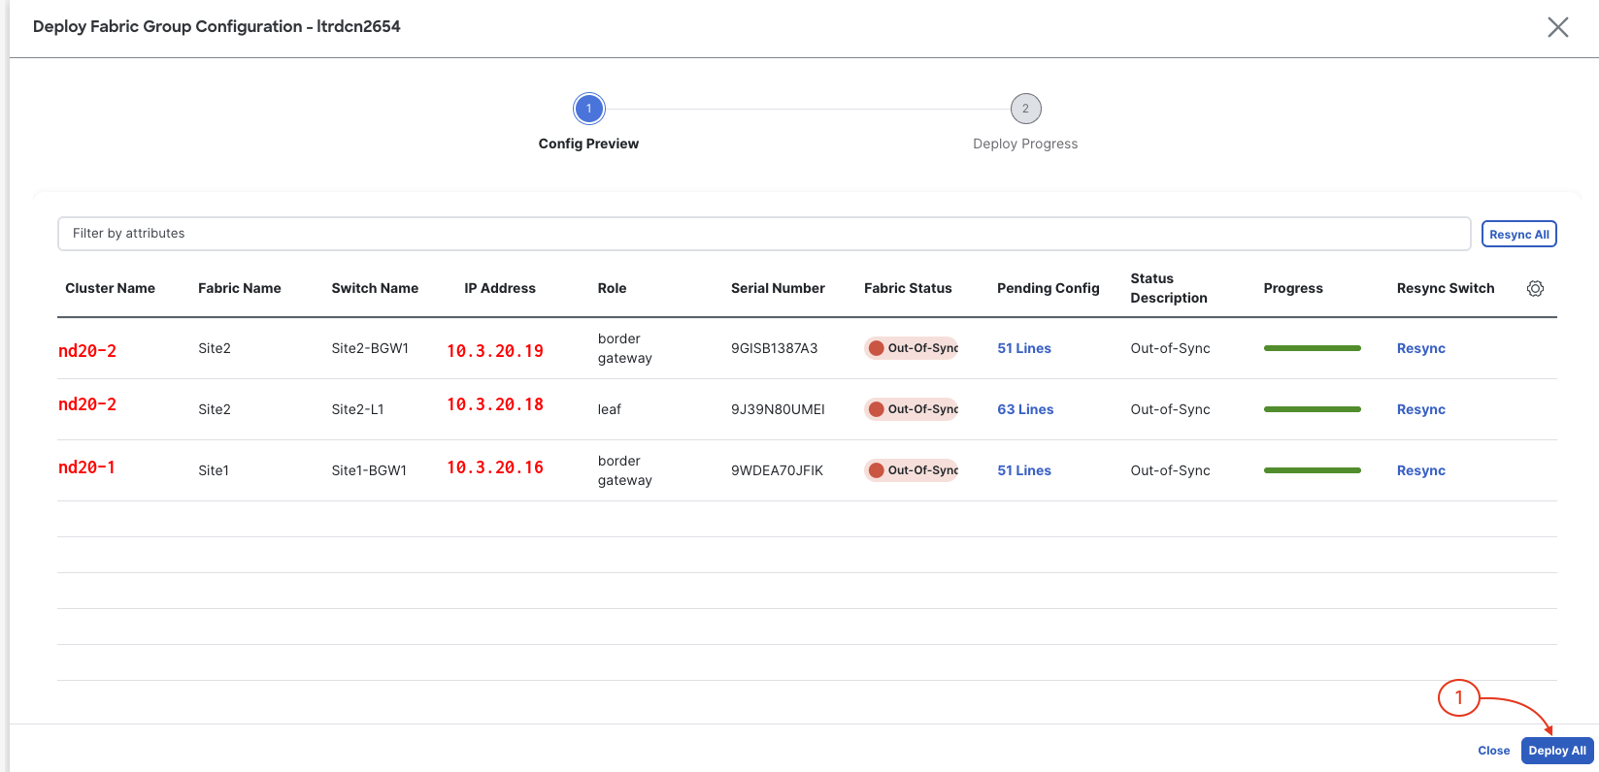Select the Deploy Progress step 2 circle
The width and height of the screenshot is (1599, 772).
click(1025, 109)
